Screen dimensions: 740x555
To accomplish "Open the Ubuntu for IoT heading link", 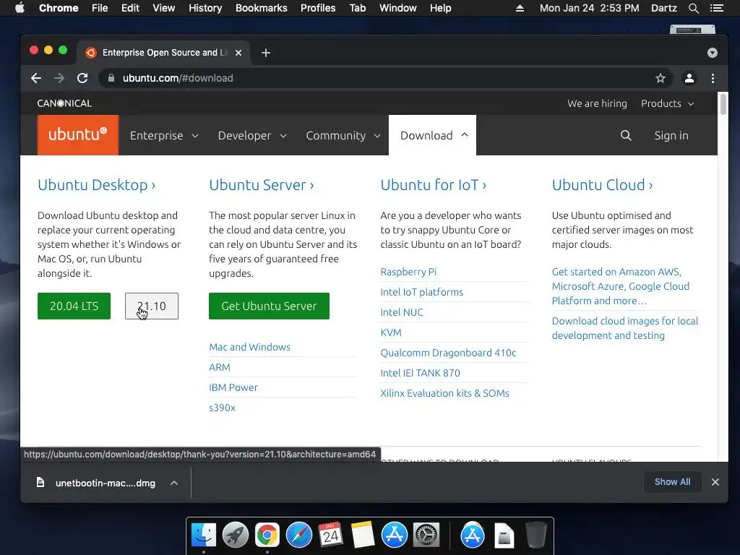I will tap(434, 184).
